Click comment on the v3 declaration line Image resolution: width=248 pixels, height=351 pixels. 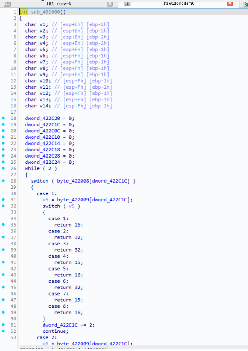click(x=80, y=37)
